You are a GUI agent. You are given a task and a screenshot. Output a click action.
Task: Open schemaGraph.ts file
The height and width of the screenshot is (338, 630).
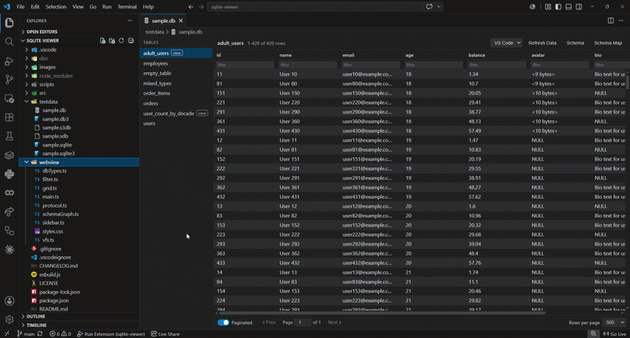tap(61, 214)
